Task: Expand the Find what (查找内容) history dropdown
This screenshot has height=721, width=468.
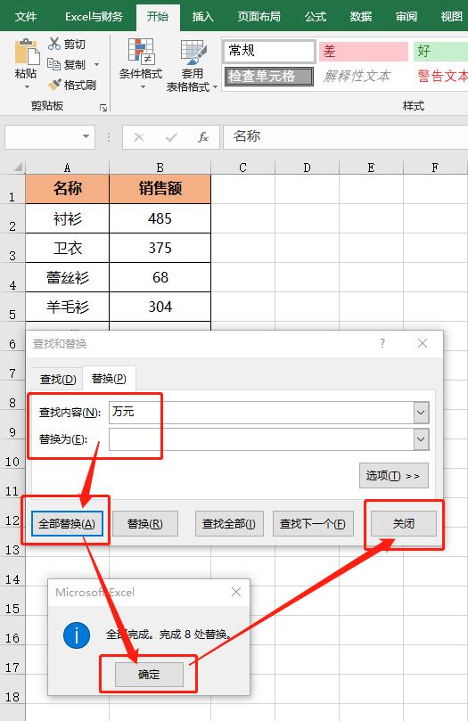Action: pos(421,413)
